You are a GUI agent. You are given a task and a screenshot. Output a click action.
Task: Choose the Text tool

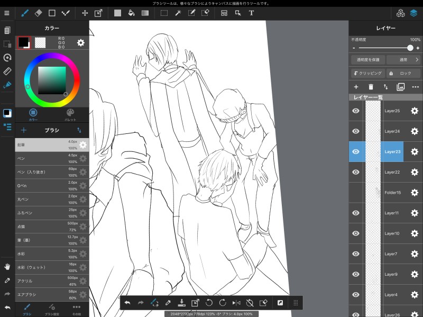point(251,13)
